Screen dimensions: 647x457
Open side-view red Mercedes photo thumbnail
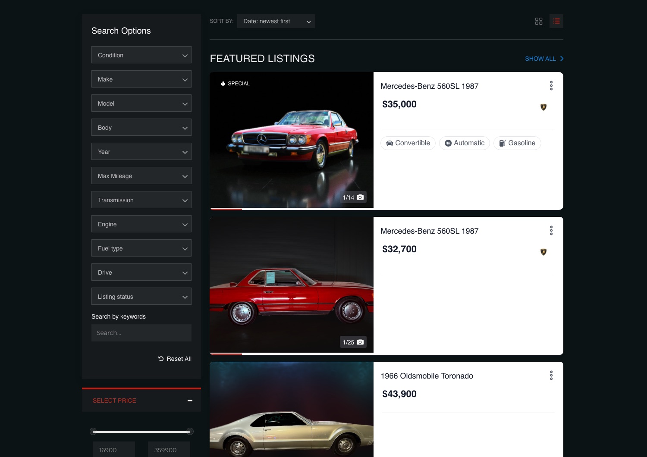(292, 285)
